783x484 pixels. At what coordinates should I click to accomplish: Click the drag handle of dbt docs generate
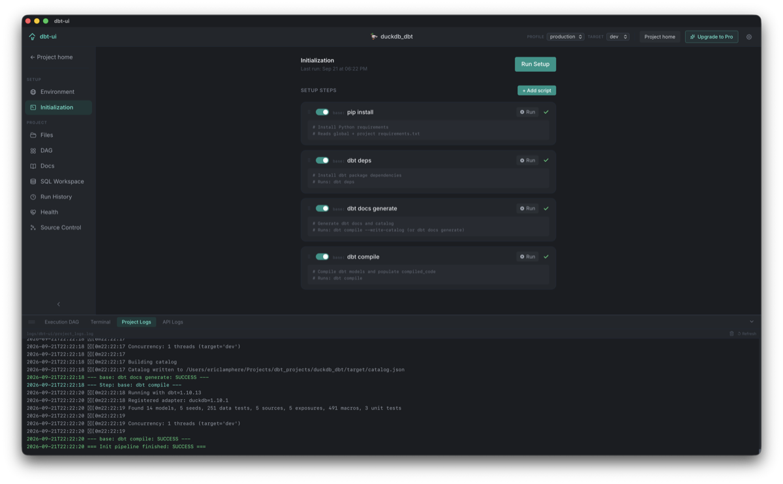tap(309, 209)
